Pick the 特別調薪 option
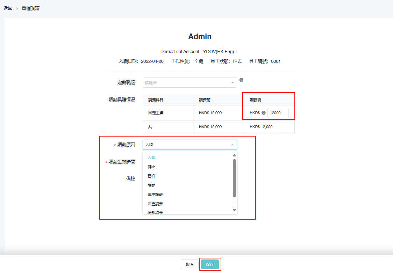393x271 pixels. tap(155, 212)
